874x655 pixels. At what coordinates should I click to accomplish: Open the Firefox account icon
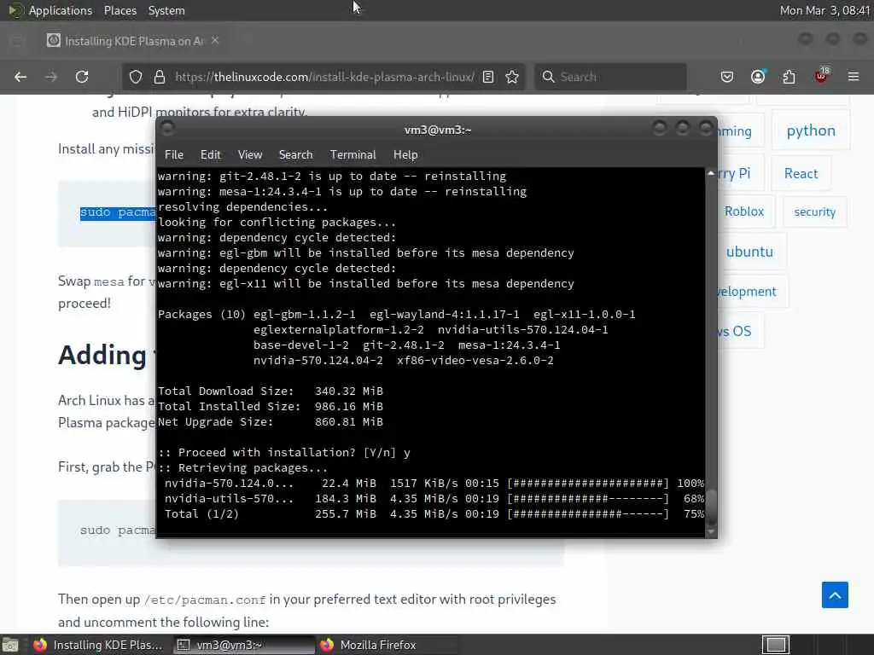pos(758,77)
